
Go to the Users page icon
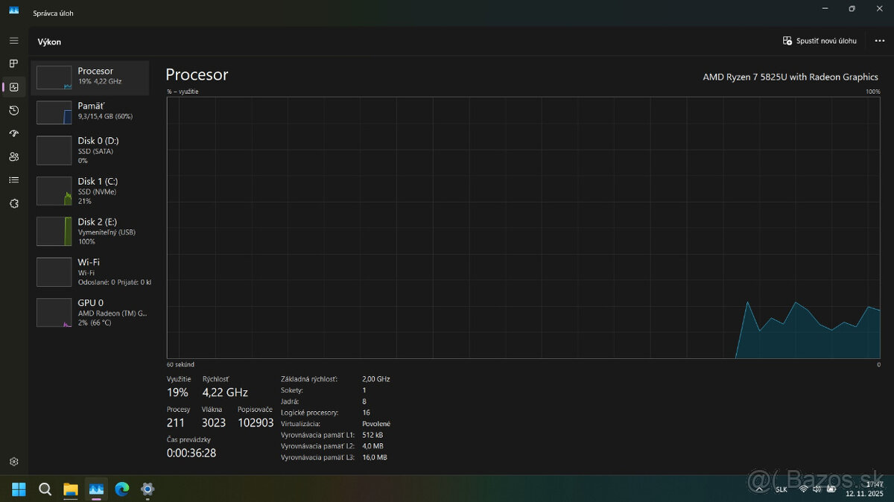pyautogui.click(x=13, y=156)
